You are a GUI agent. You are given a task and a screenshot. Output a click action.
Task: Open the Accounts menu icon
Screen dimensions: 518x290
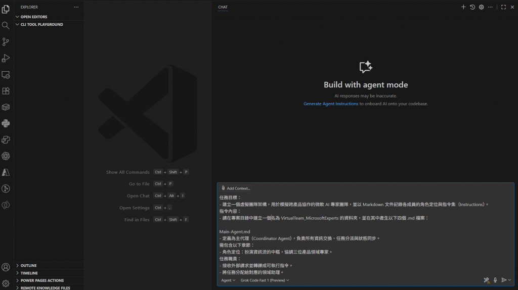pyautogui.click(x=6, y=267)
